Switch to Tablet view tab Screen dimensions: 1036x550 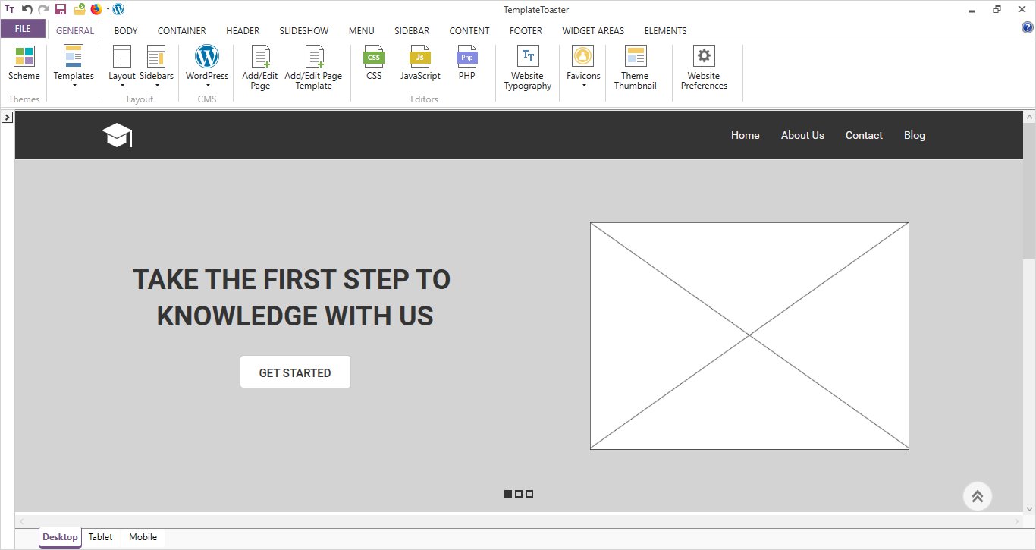[100, 537]
